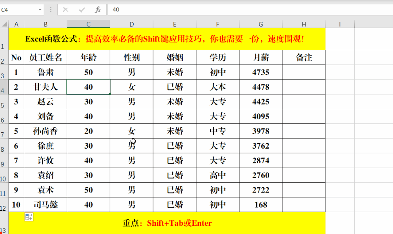Screen dimensions: 393x234
Task: Select column I header
Action: pyautogui.click(x=340, y=24)
